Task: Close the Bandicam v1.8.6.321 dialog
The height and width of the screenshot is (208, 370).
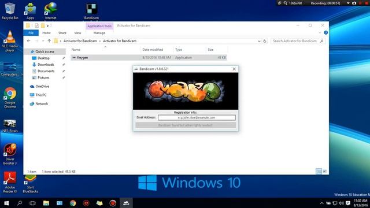Action: coord(234,69)
